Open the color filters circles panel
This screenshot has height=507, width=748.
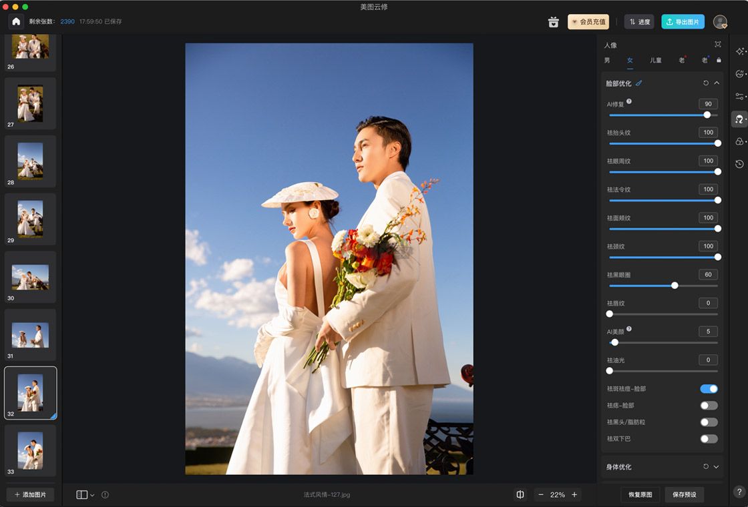(x=739, y=141)
